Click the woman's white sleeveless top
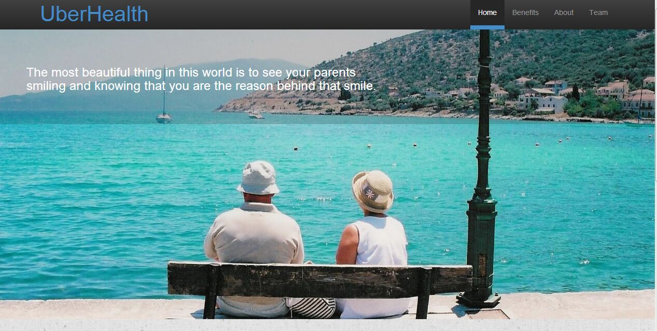This screenshot has width=657, height=331. pyautogui.click(x=381, y=243)
